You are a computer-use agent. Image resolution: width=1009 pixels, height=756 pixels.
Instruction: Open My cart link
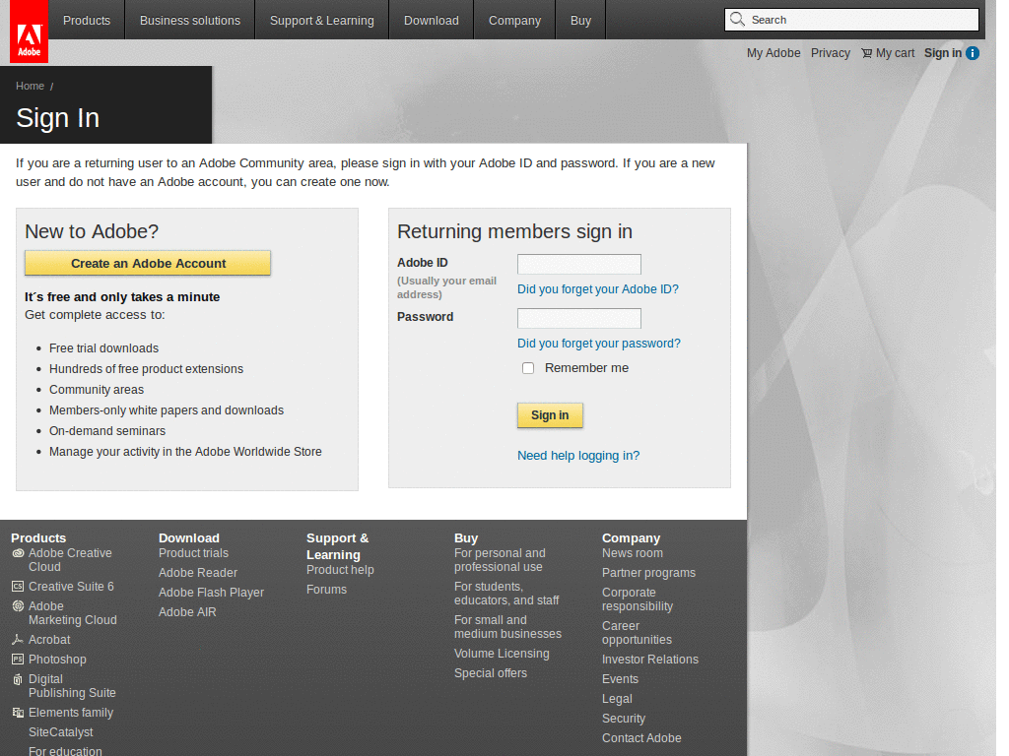[x=895, y=53]
